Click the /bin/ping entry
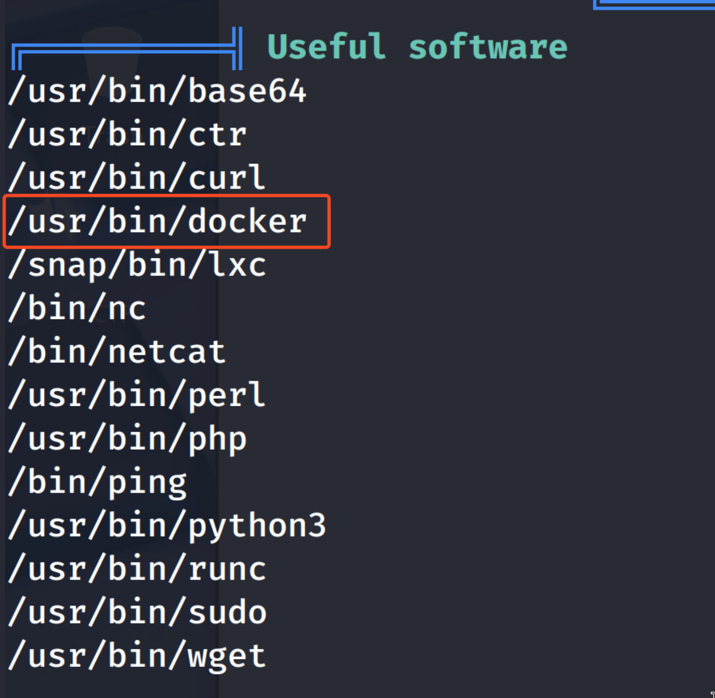This screenshot has width=715, height=698. [97, 482]
